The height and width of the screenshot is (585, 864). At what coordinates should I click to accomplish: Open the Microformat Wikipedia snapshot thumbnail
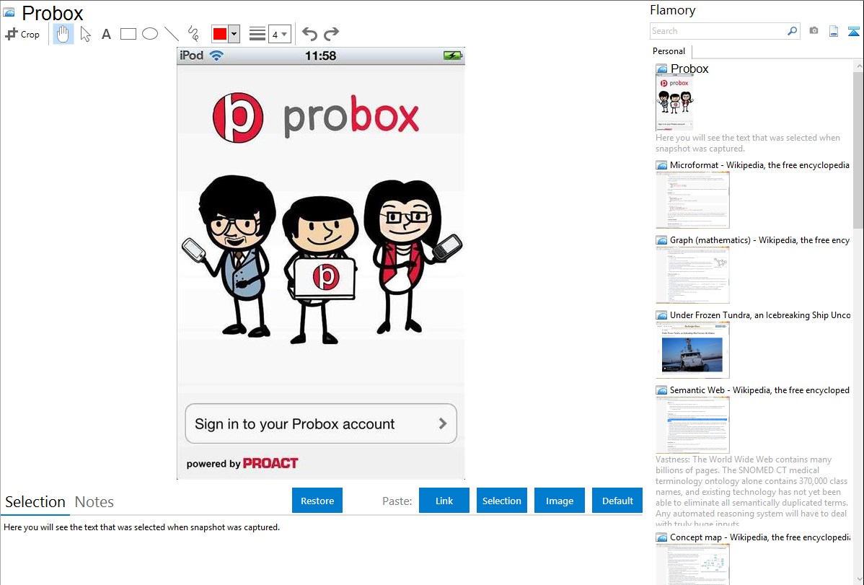[x=692, y=200]
